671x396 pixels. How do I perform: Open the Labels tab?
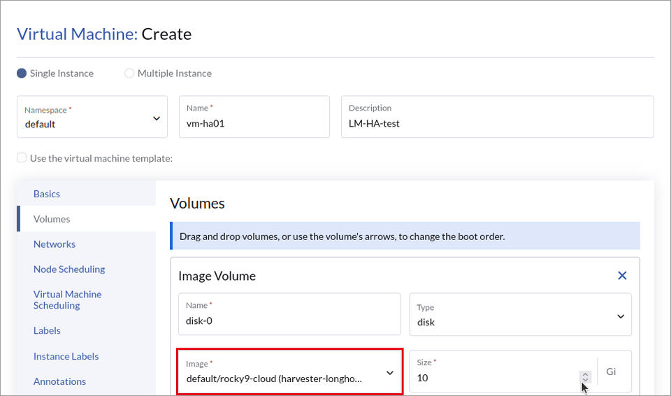tap(47, 330)
